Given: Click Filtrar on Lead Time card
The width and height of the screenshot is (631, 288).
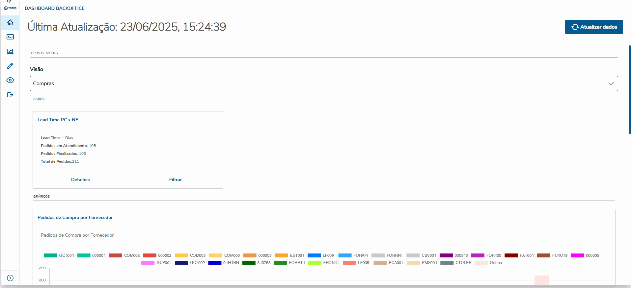Looking at the screenshot, I should click(x=176, y=180).
